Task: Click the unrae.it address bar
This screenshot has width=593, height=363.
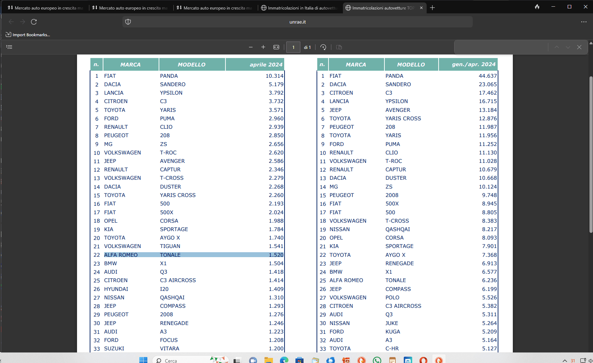Action: 298,22
